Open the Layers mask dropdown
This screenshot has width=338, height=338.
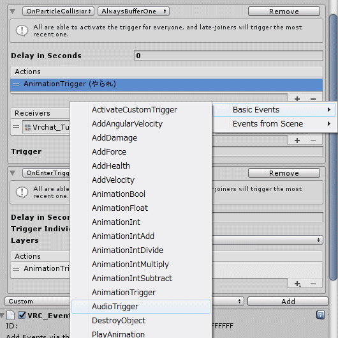(267, 240)
